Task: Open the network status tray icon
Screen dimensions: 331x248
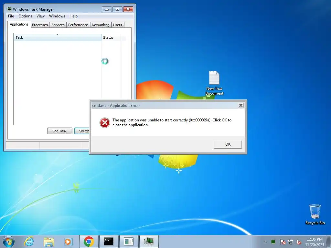Action: click(x=291, y=242)
